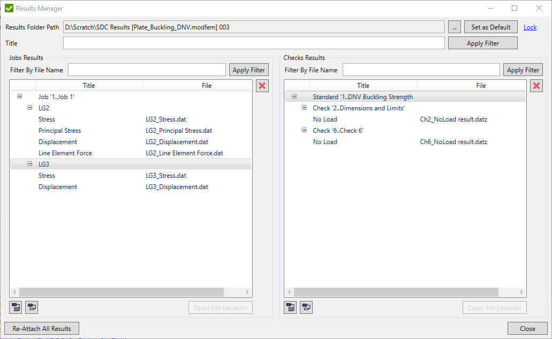
Task: Click collapse-all tree icon under Checks Results
Action: point(306,307)
